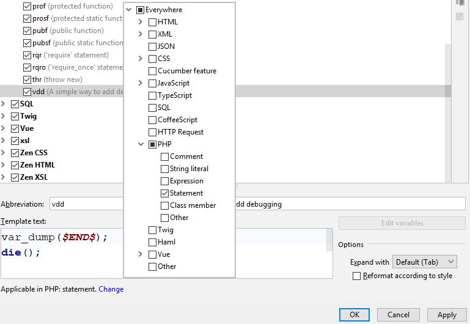The width and height of the screenshot is (470, 324).
Task: Uncheck the prosf template
Action: [27, 18]
